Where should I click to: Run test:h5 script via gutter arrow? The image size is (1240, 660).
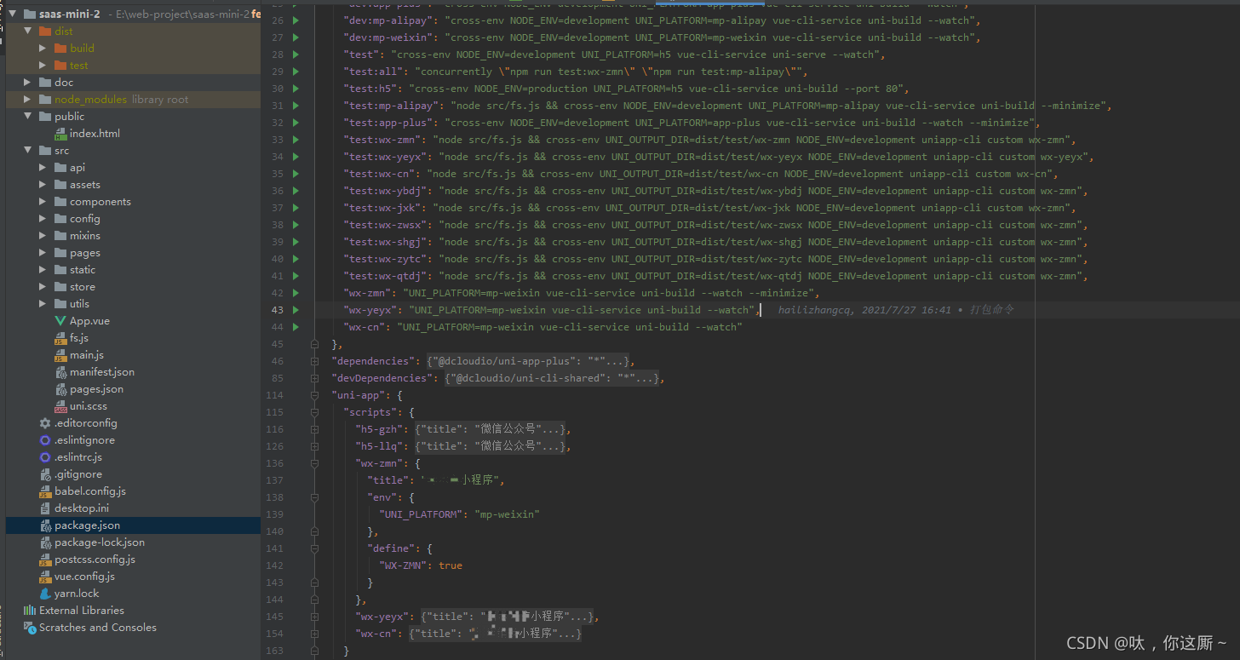point(296,89)
